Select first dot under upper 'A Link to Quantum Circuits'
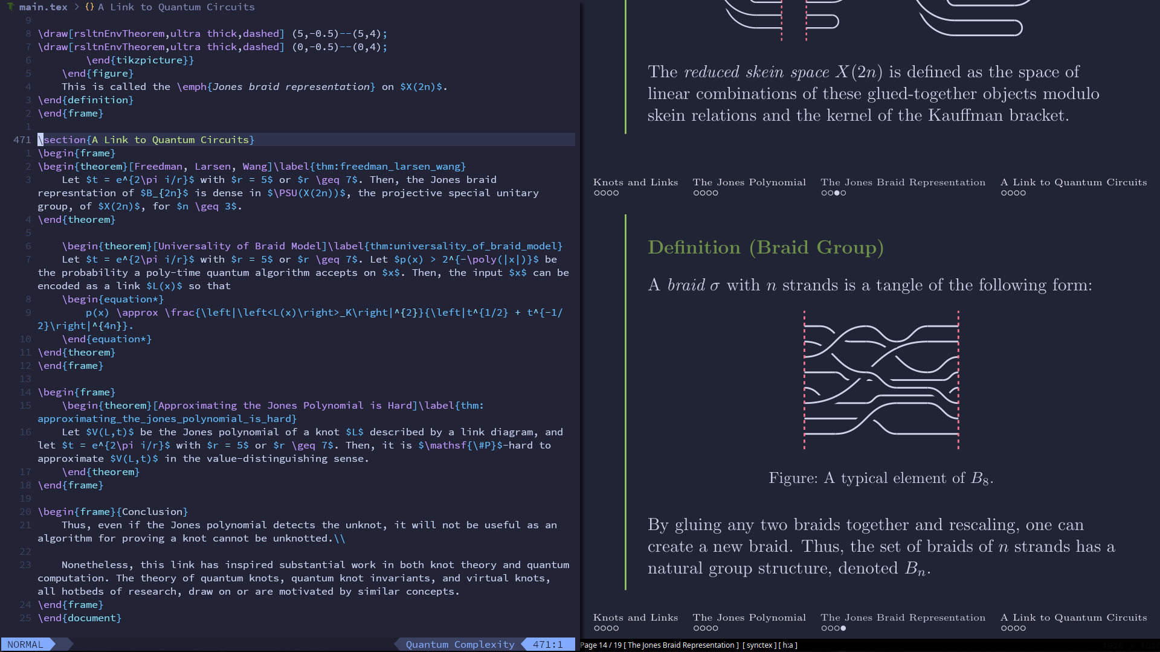Viewport: 1160px width, 652px height. point(1004,193)
